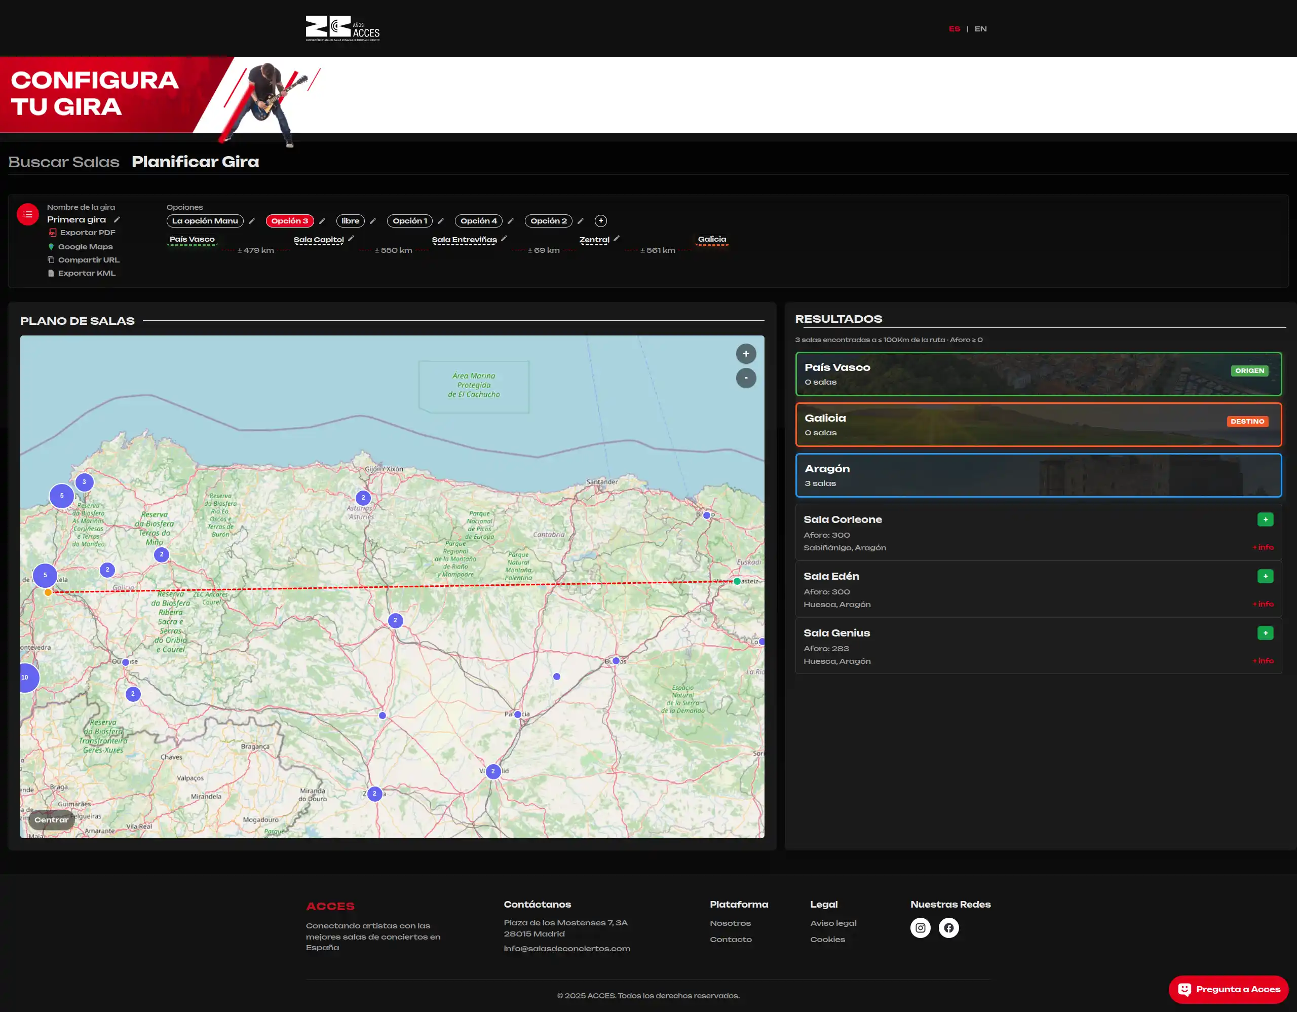This screenshot has width=1297, height=1012.
Task: Zoom out the map with minus button
Action: click(x=745, y=379)
